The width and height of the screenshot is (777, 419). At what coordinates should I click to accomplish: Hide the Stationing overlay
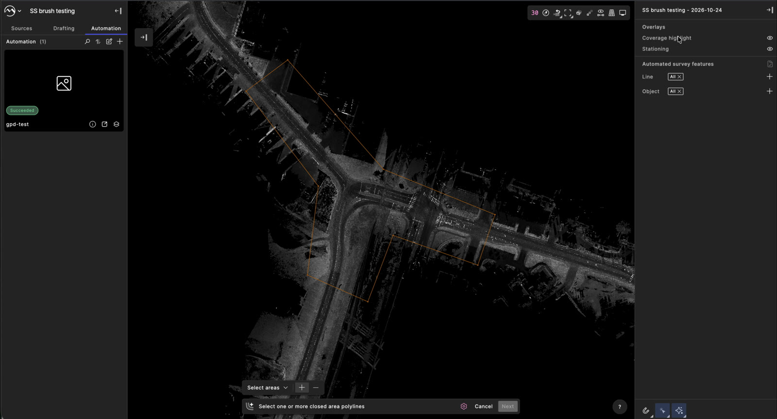point(770,49)
